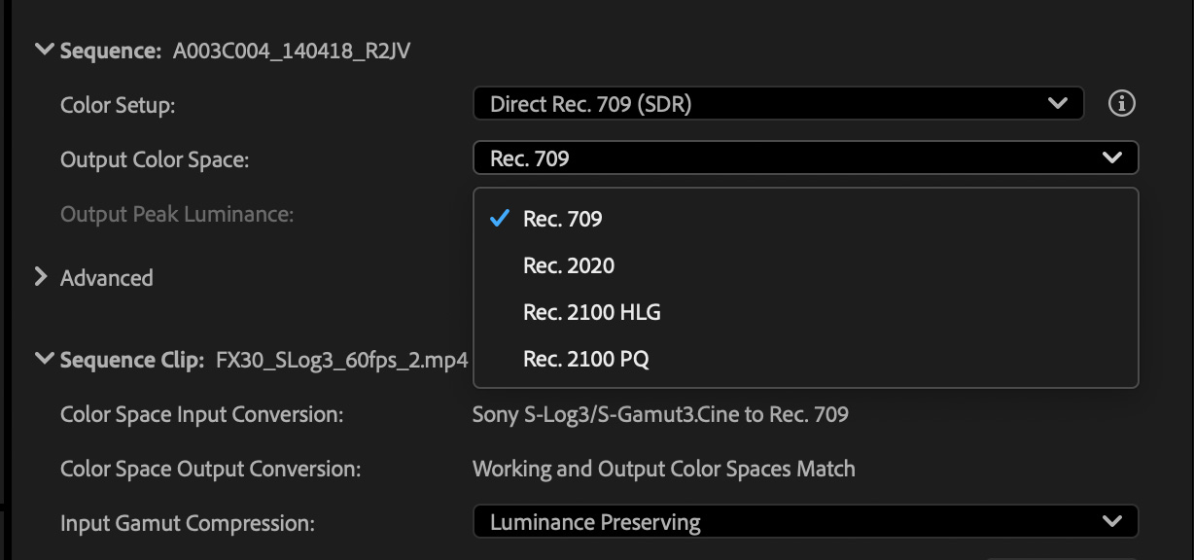Expand the Advanced section
Viewport: 1194px width, 560px height.
coord(42,277)
